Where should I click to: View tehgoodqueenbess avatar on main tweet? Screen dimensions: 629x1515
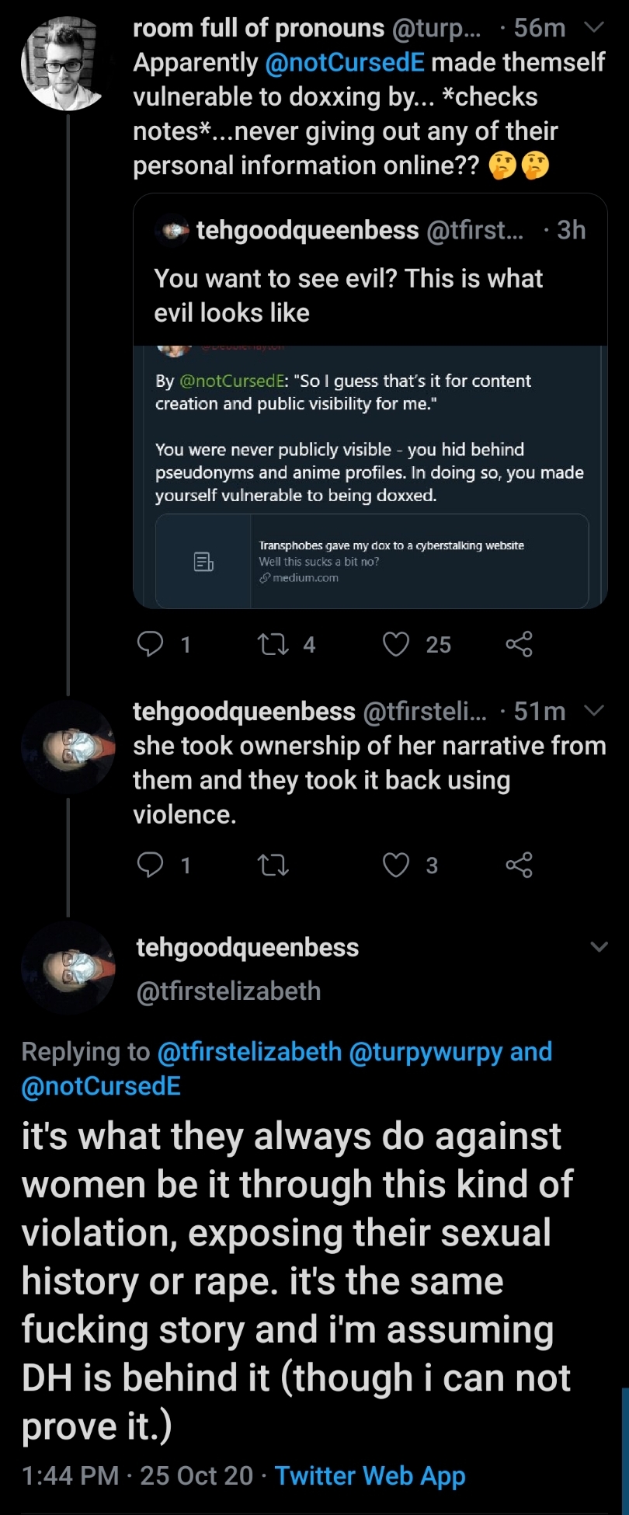tap(68, 968)
